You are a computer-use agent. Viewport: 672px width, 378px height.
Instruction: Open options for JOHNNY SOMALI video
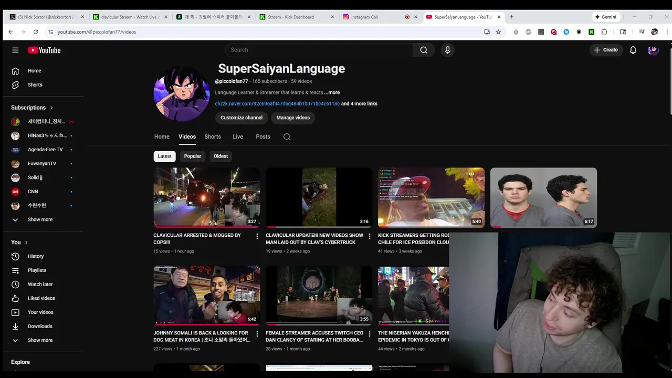point(257,334)
